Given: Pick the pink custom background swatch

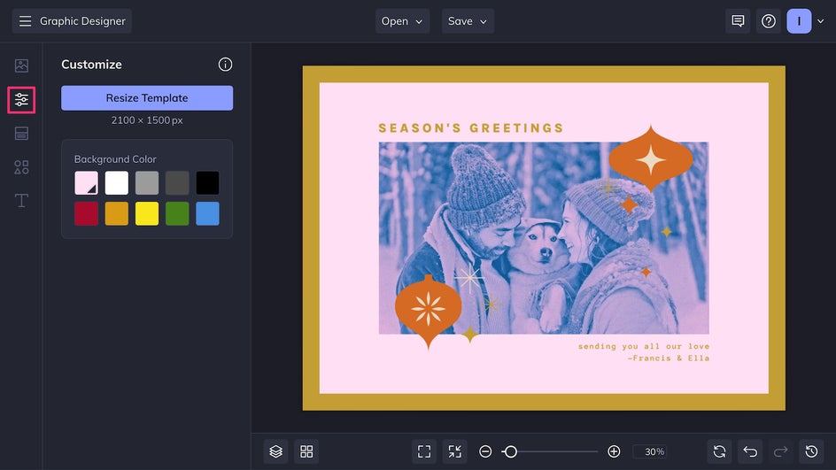Looking at the screenshot, I should (87, 182).
